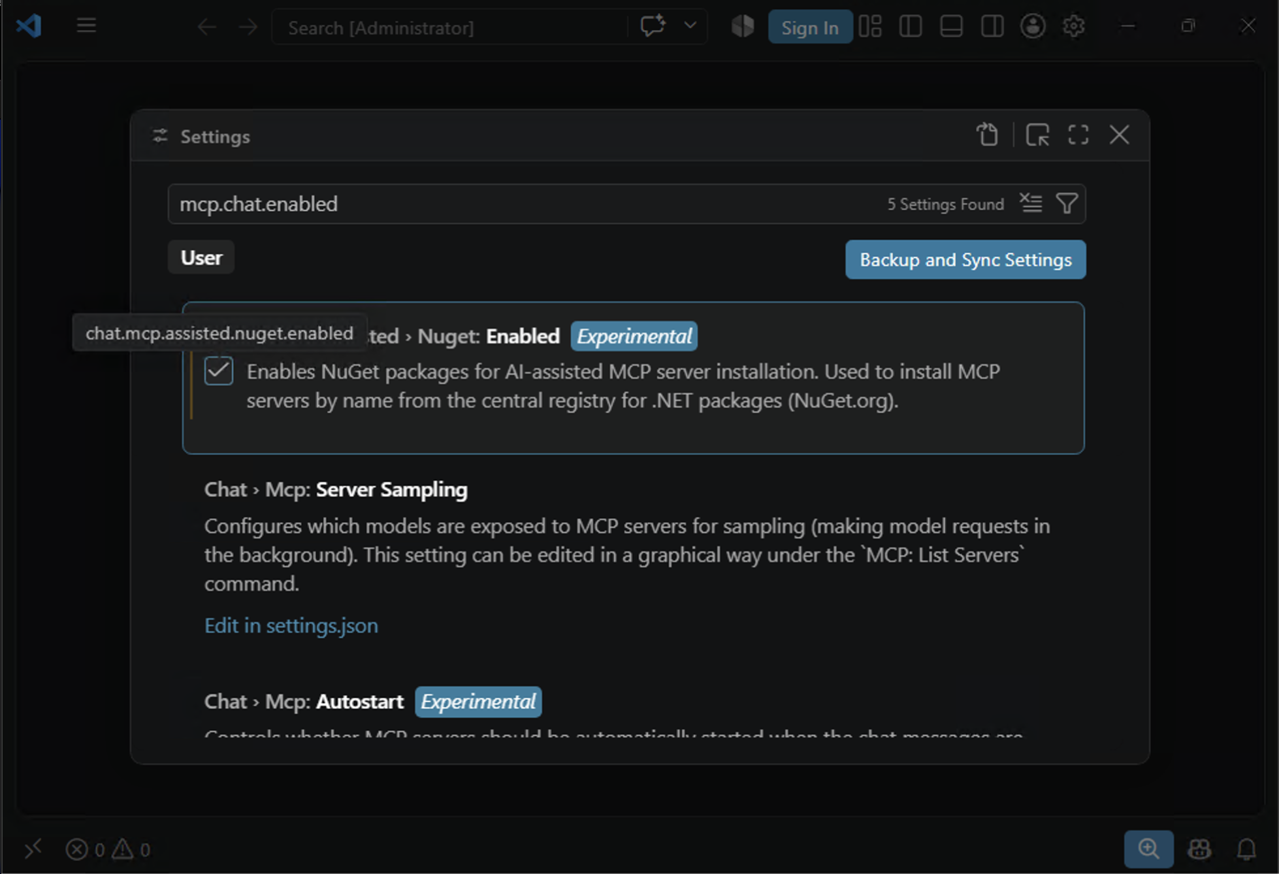
Task: Click the Server Sampling setting title
Action: 336,490
